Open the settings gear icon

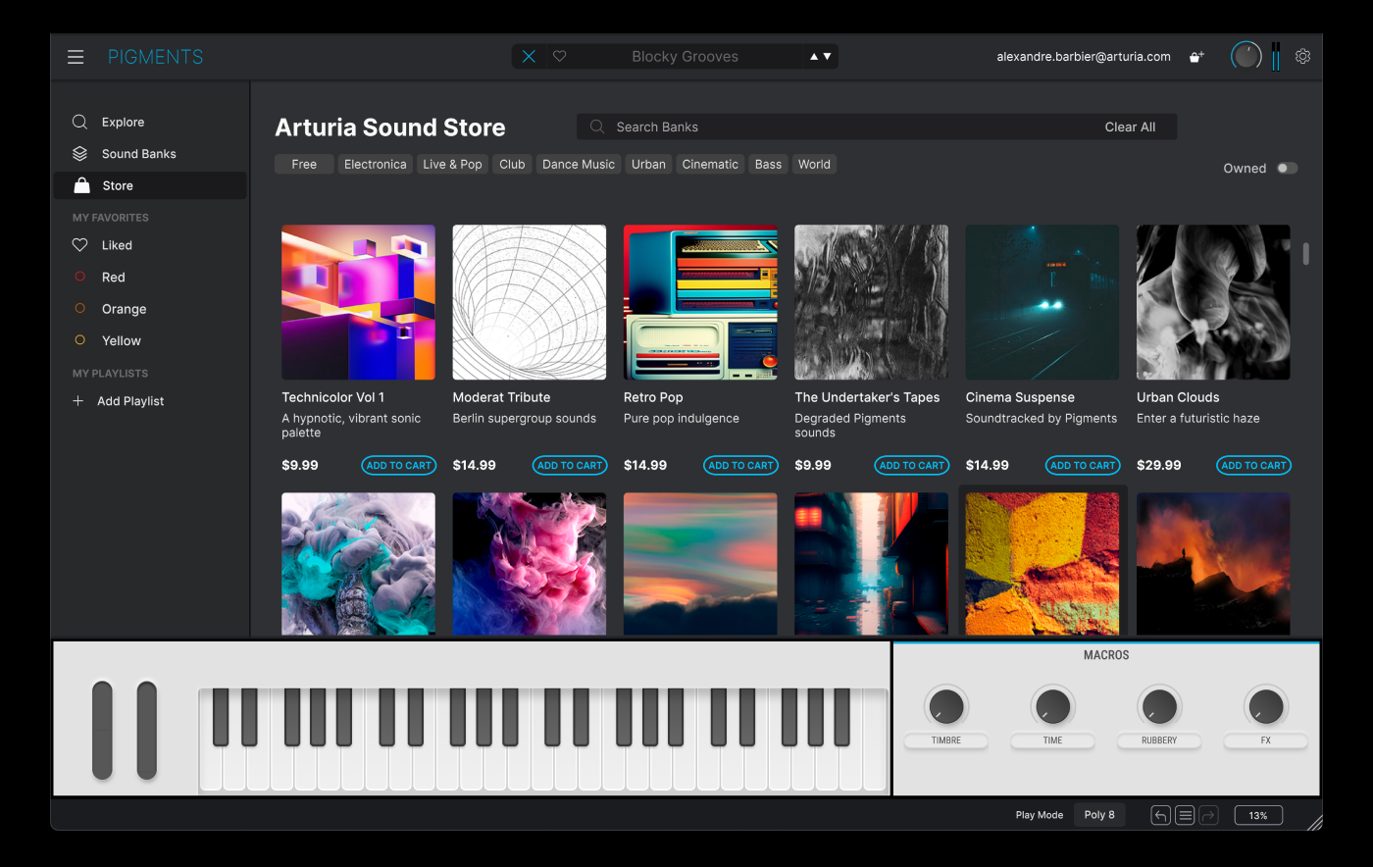pos(1302,57)
